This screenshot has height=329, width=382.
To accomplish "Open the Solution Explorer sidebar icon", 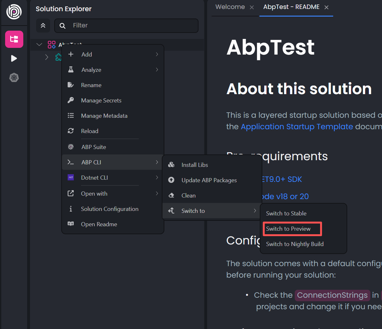I will tap(14, 39).
